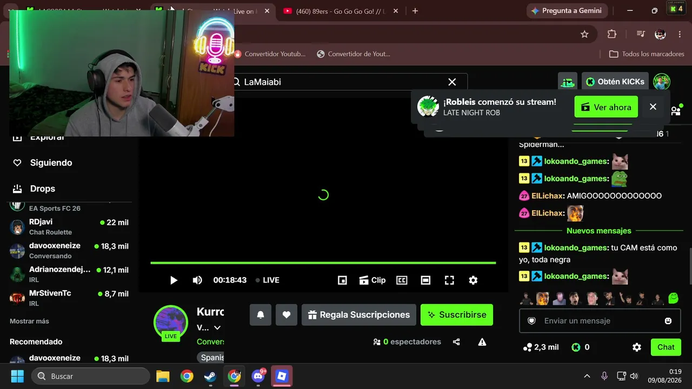Open the media controls icon in toolbar
692x389 pixels.
pyautogui.click(x=641, y=35)
